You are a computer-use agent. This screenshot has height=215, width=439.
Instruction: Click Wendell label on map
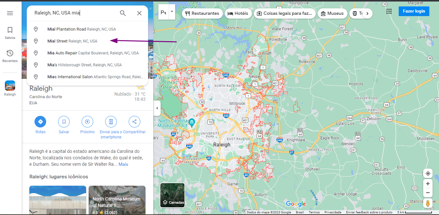coord(347,144)
